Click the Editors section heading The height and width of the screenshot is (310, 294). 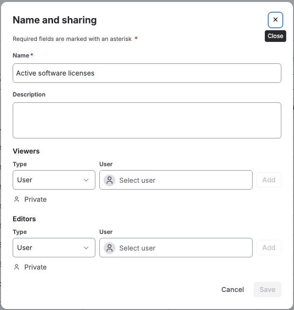pos(24,219)
